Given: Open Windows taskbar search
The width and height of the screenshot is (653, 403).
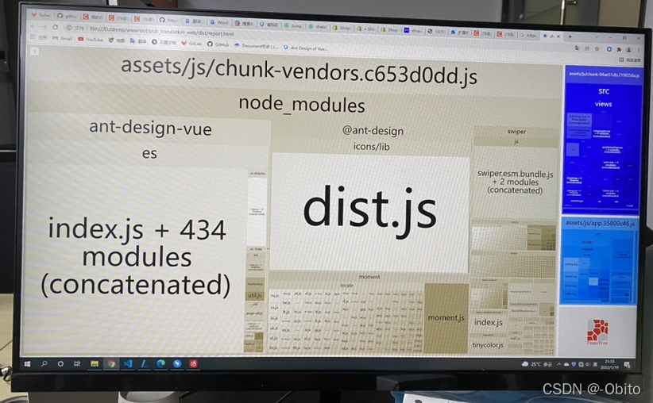Looking at the screenshot, I should click(x=44, y=364).
